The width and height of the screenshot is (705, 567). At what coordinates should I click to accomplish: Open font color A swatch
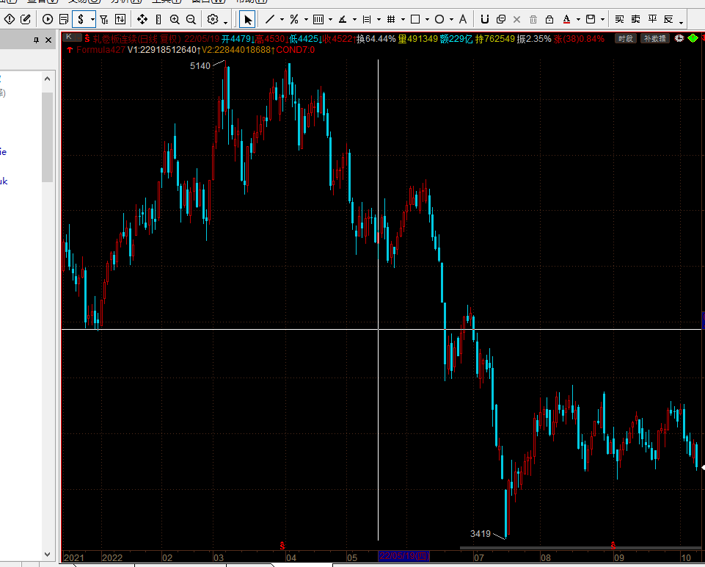coord(566,19)
